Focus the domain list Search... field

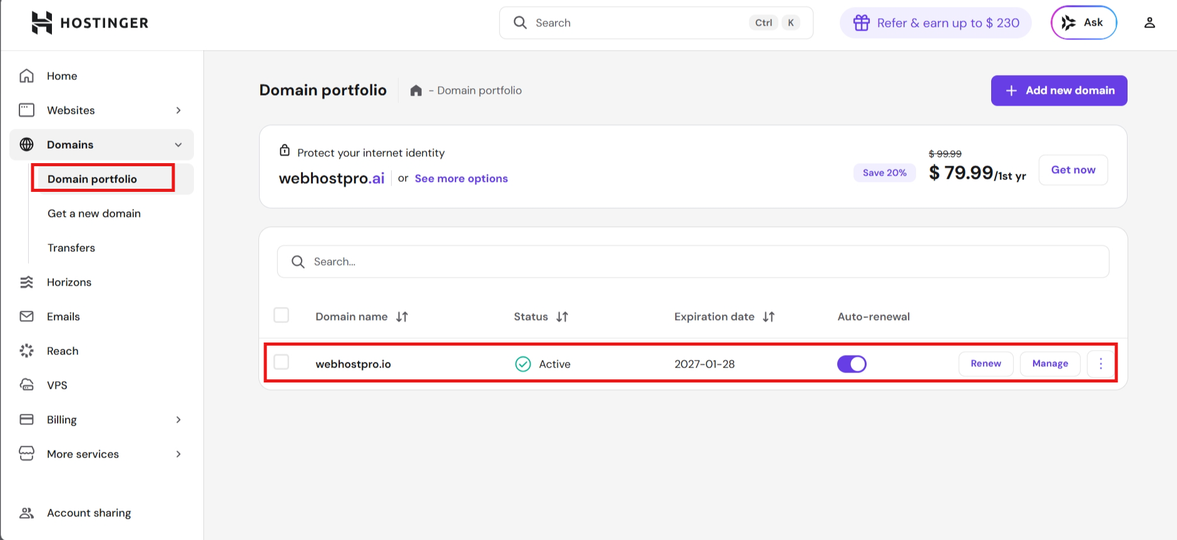point(693,262)
